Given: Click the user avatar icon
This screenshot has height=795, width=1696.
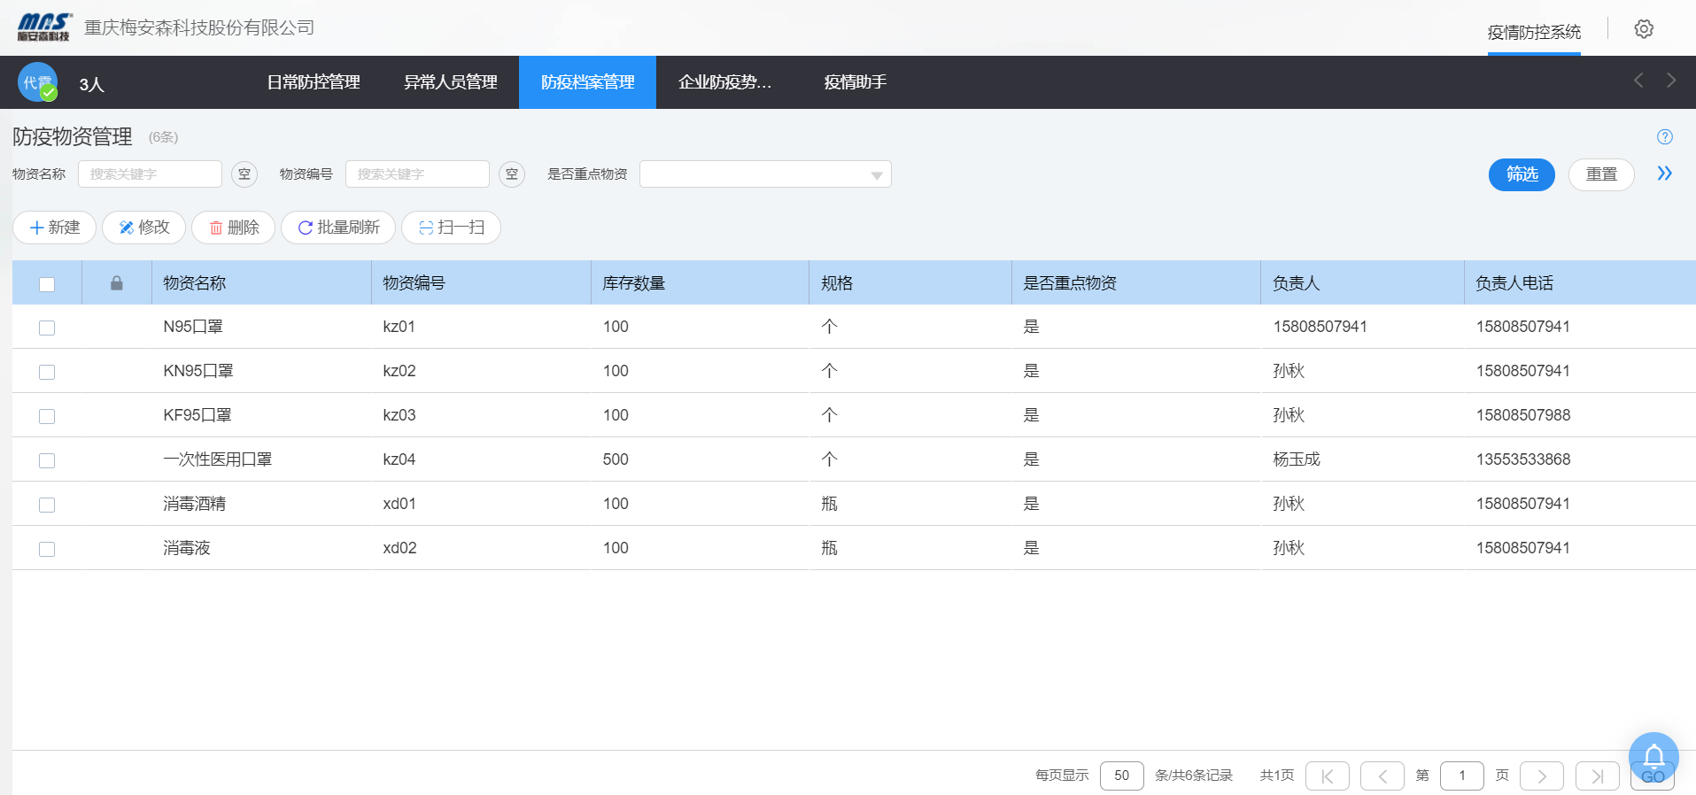Looking at the screenshot, I should coord(37,82).
